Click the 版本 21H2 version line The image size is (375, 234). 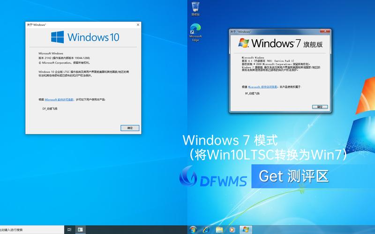click(x=64, y=58)
